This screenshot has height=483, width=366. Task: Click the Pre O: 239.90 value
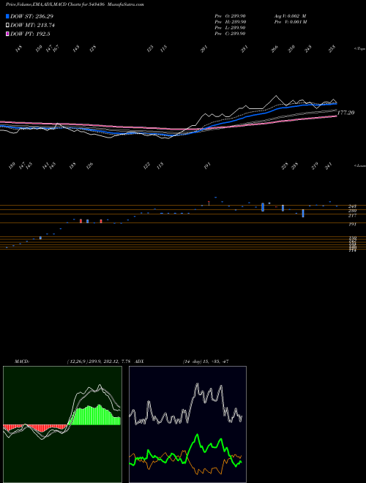point(230,16)
